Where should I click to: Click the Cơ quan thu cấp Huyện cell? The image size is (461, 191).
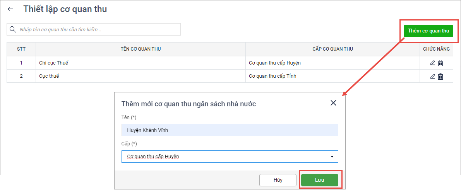pos(275,63)
